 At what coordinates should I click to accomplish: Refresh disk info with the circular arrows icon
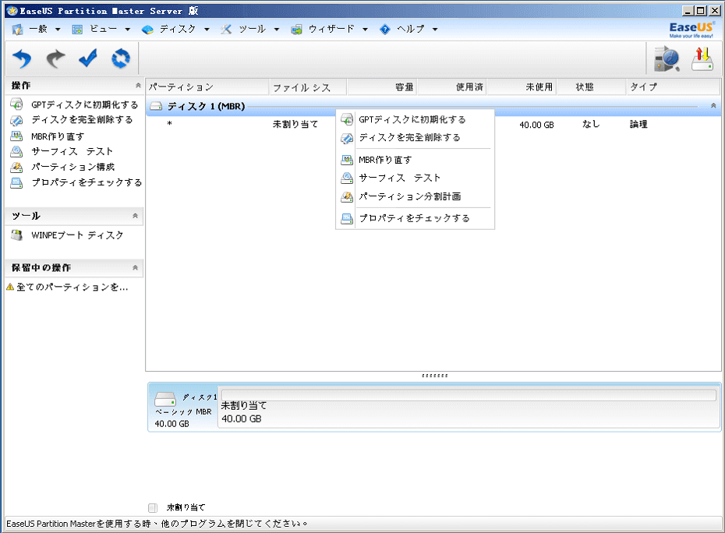tap(121, 58)
